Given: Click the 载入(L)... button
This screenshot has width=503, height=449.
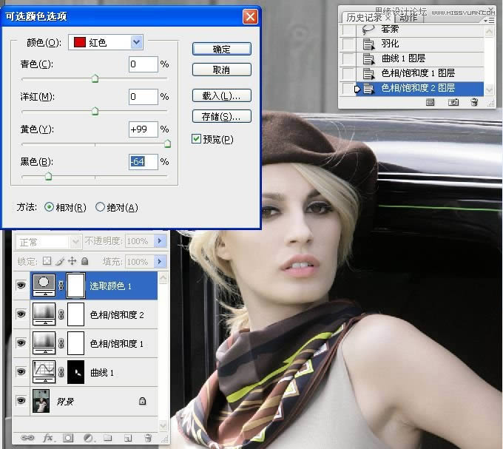Looking at the screenshot, I should pyautogui.click(x=221, y=96).
